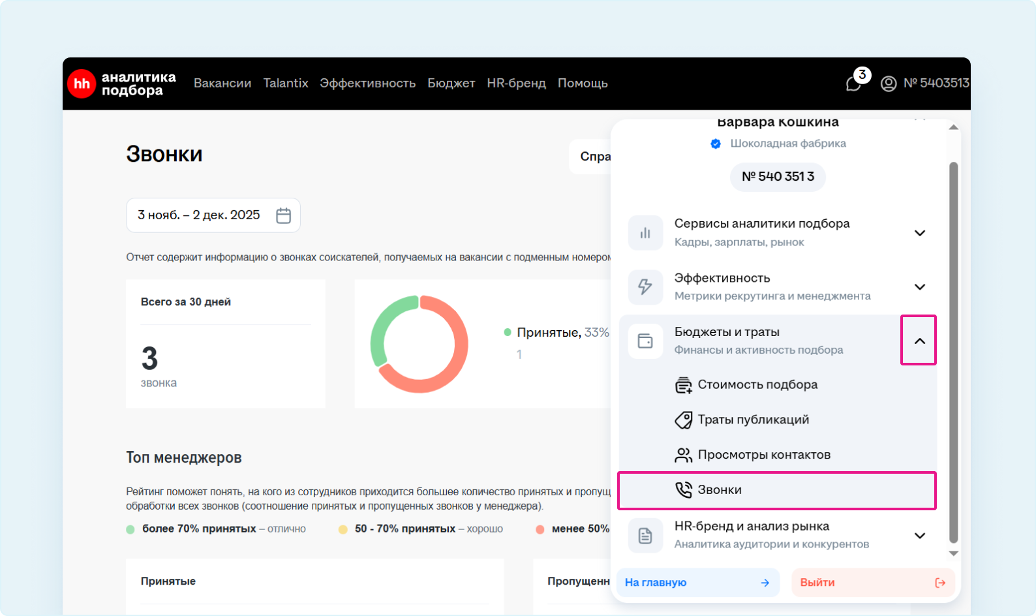Screen dimensions: 1036x616
Task: Click the На главную button
Action: coord(697,583)
